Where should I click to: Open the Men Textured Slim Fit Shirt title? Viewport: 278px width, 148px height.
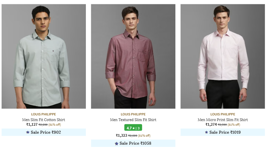tap(133, 120)
